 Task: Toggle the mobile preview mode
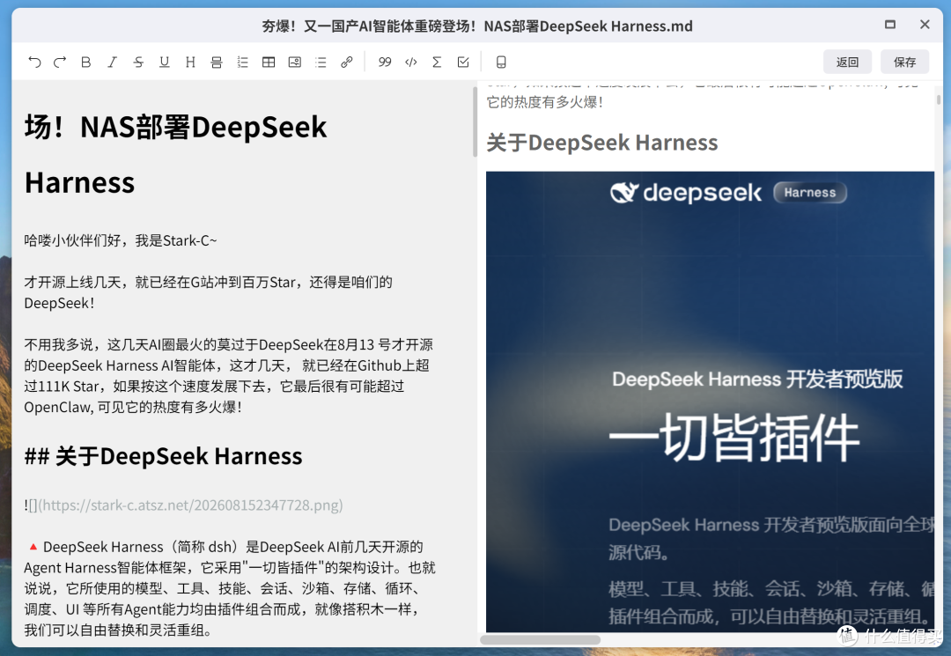click(501, 62)
